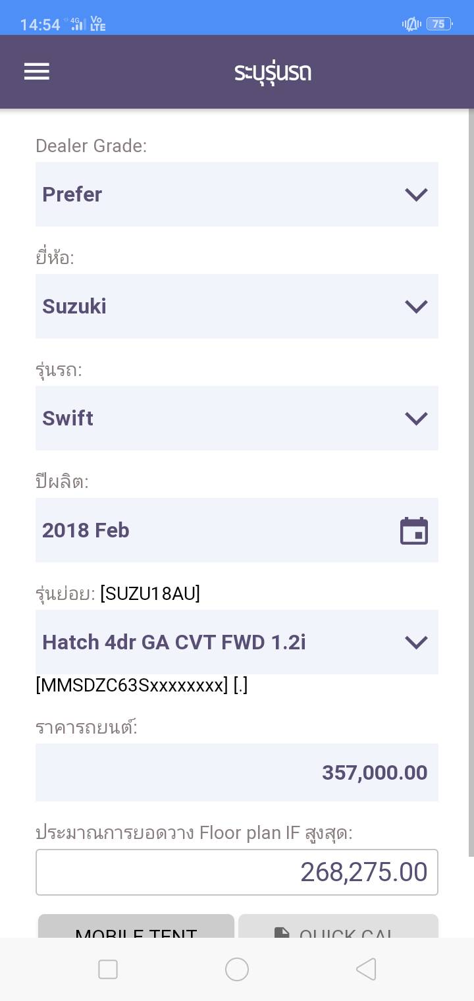Screen dimensions: 474x1001
Task: Select the 2018 Feb production date field
Action: pos(217,530)
